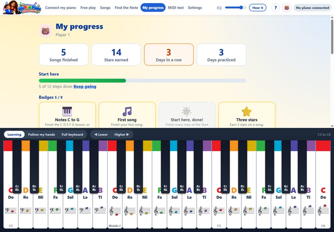Follow the Keep going link
The height and width of the screenshot is (232, 334).
85,86
